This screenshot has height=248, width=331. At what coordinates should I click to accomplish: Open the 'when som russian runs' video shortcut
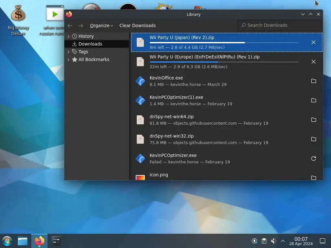click(x=53, y=20)
